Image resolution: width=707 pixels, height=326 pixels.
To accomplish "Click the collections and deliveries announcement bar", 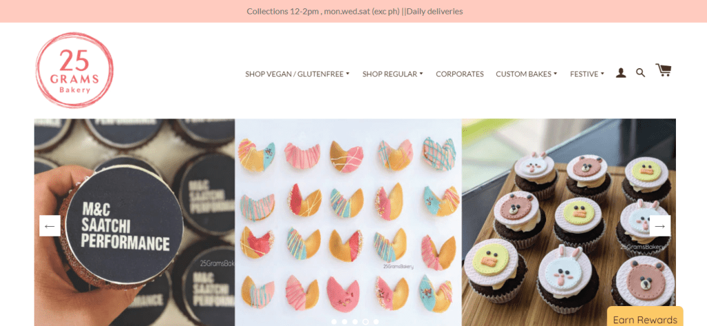I will pyautogui.click(x=353, y=11).
